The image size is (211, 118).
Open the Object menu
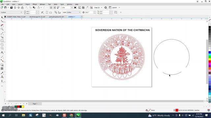pyautogui.click(x=27, y=4)
